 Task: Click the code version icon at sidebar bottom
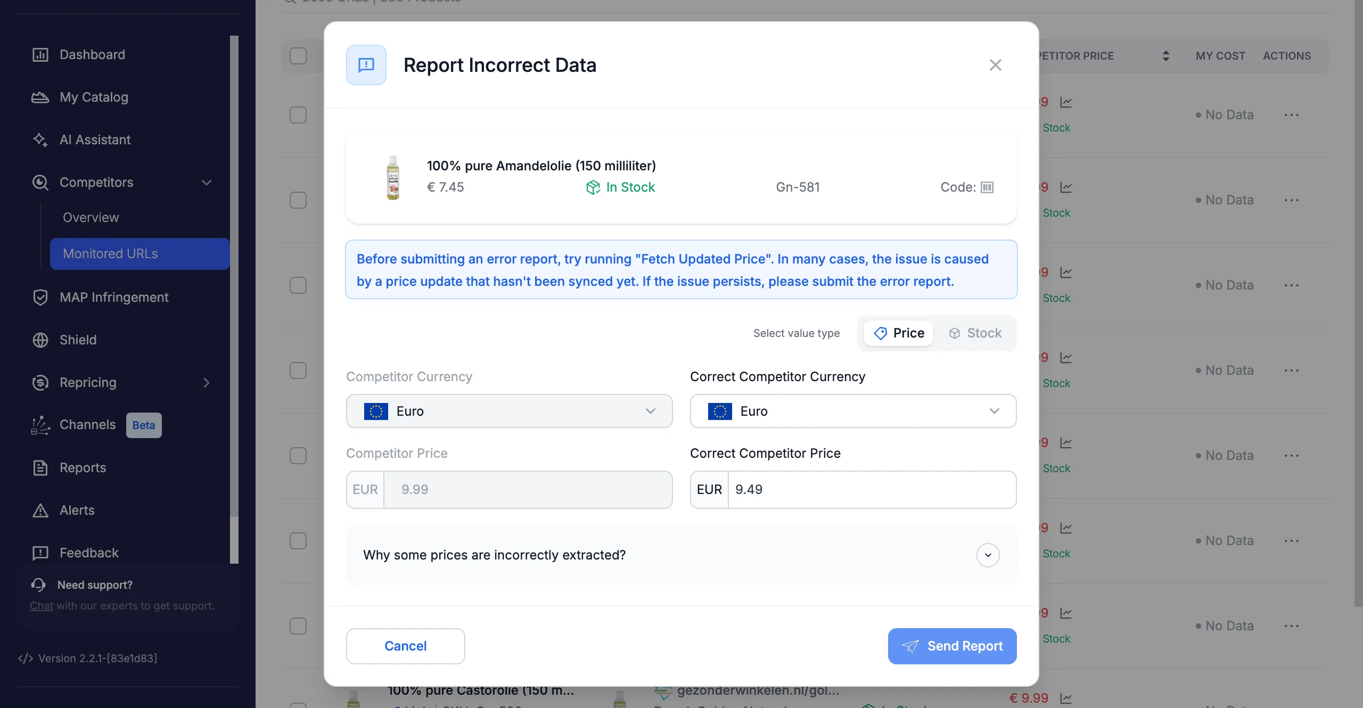click(26, 658)
